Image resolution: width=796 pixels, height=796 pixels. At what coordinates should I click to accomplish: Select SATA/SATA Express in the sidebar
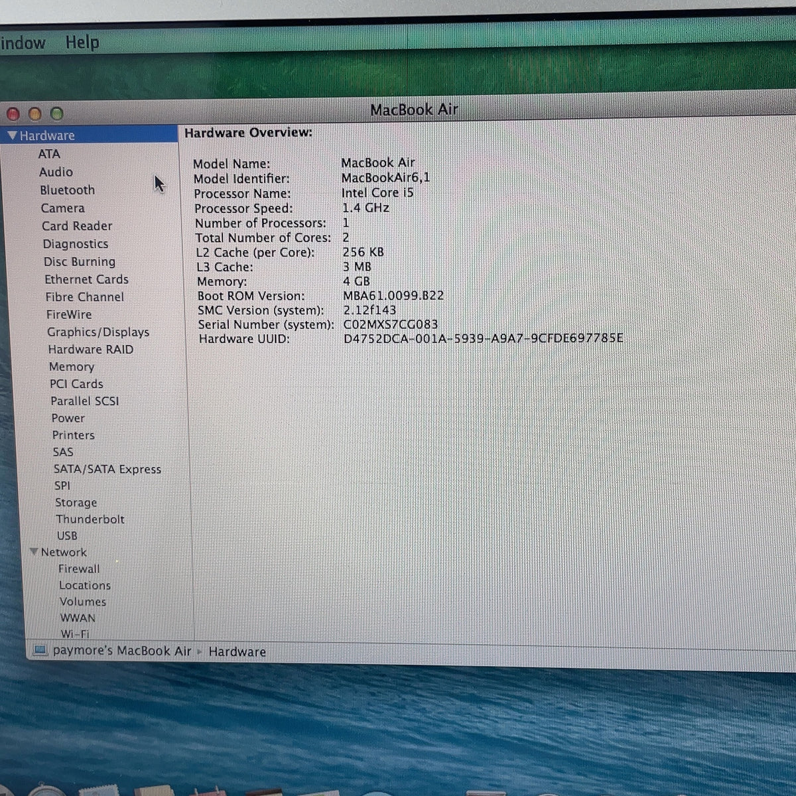pos(107,469)
